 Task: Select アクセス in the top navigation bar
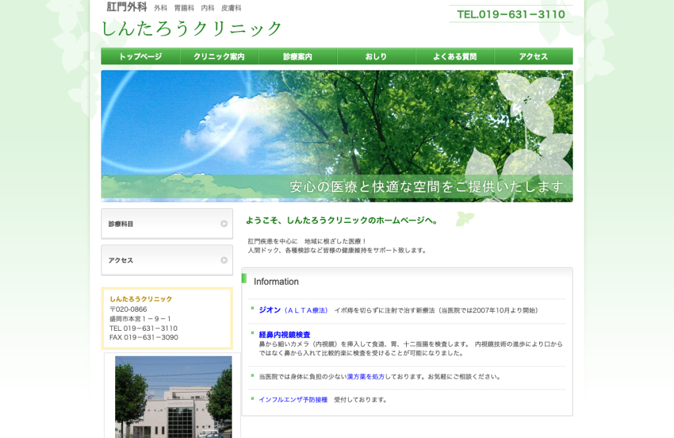point(533,57)
